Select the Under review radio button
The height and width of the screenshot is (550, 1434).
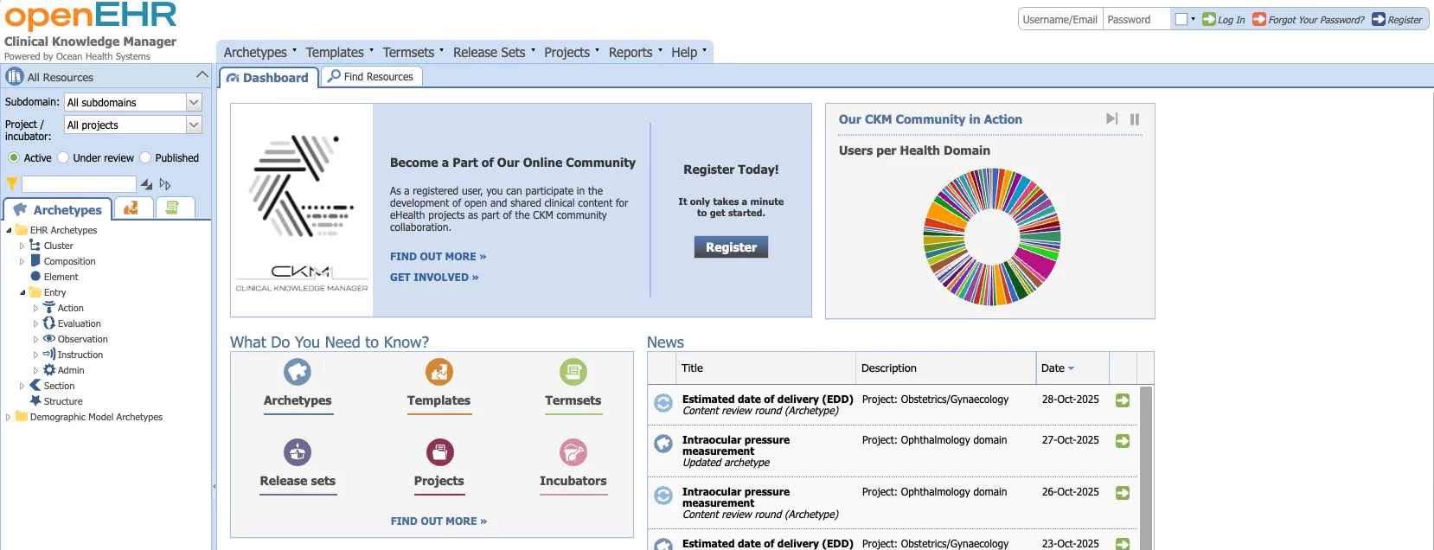click(63, 158)
